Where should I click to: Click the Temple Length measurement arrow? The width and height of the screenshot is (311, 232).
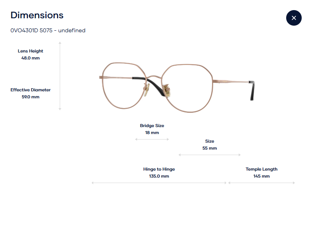(x=261, y=183)
